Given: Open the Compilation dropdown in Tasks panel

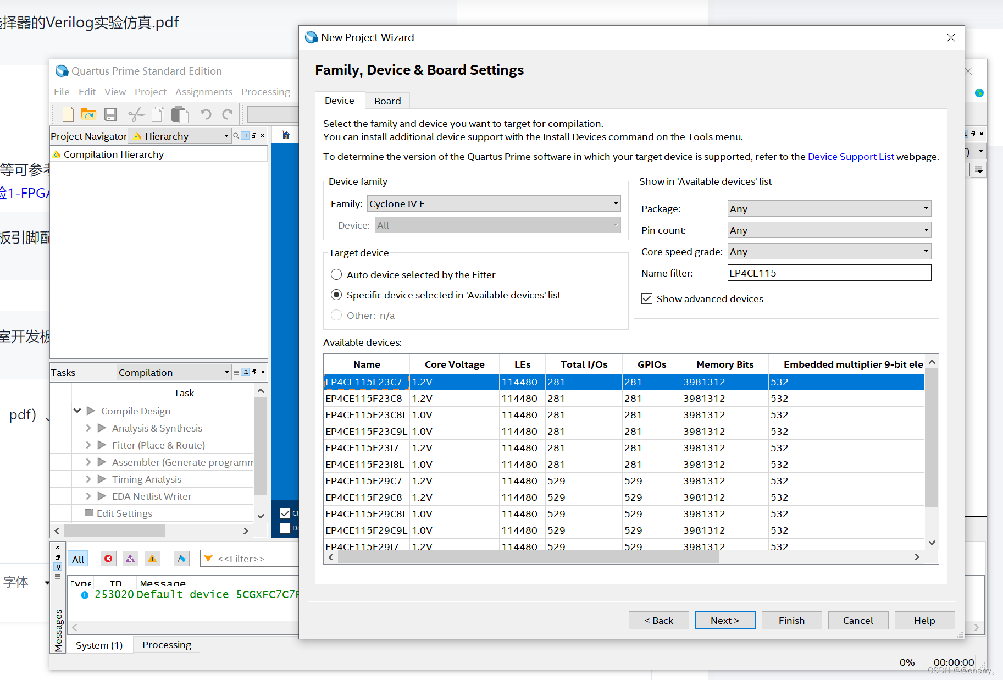Looking at the screenshot, I should [x=174, y=372].
